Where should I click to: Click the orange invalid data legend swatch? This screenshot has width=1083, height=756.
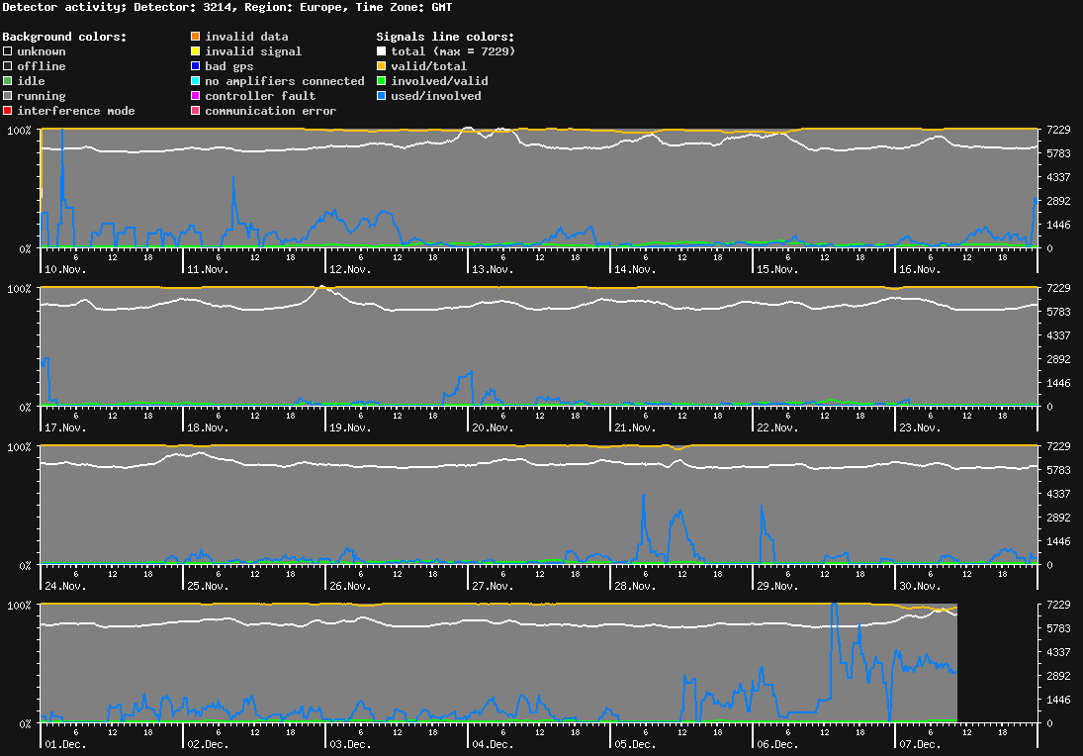(x=195, y=36)
